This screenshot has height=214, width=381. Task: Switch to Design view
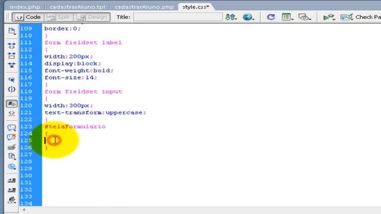point(92,17)
